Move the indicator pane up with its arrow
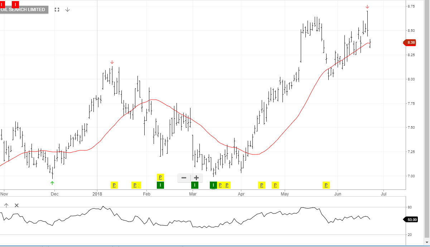Image resolution: width=430 pixels, height=247 pixels. pos(6,205)
